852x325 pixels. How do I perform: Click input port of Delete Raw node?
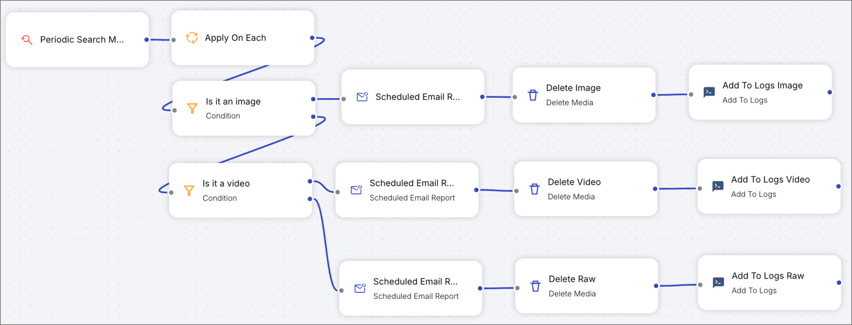518,288
